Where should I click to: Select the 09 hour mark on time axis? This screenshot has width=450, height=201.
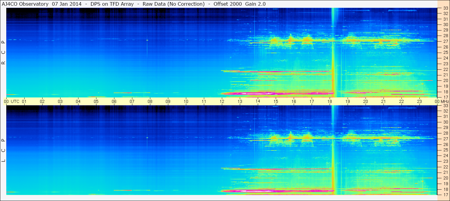tap(168, 101)
